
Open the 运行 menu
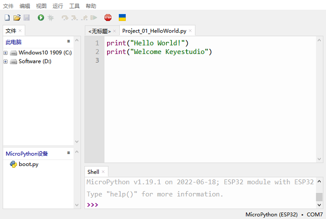(58, 6)
